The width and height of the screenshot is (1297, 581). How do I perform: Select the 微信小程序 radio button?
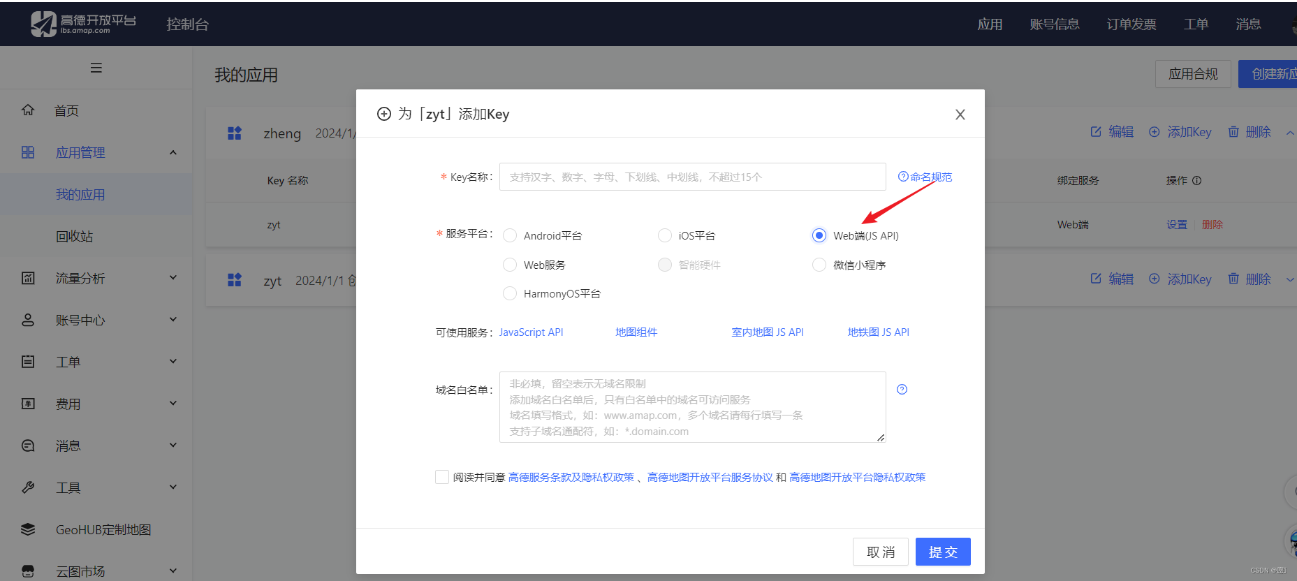(x=819, y=265)
